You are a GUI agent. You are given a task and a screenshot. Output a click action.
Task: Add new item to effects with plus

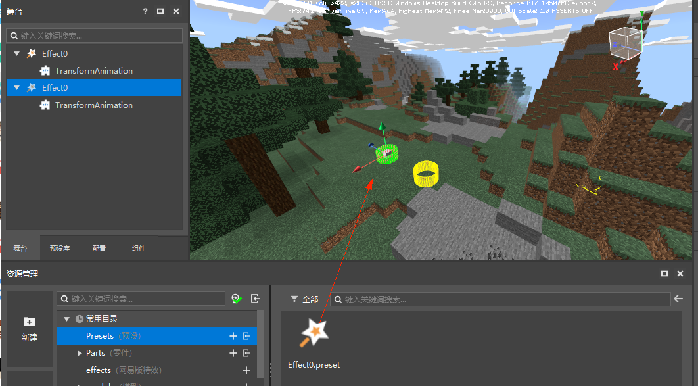(246, 370)
